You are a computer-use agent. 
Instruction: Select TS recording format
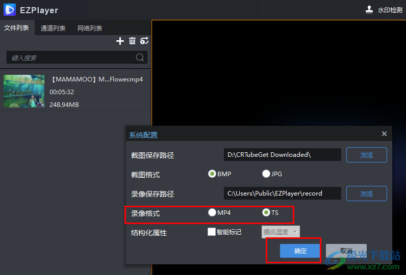pos(266,212)
